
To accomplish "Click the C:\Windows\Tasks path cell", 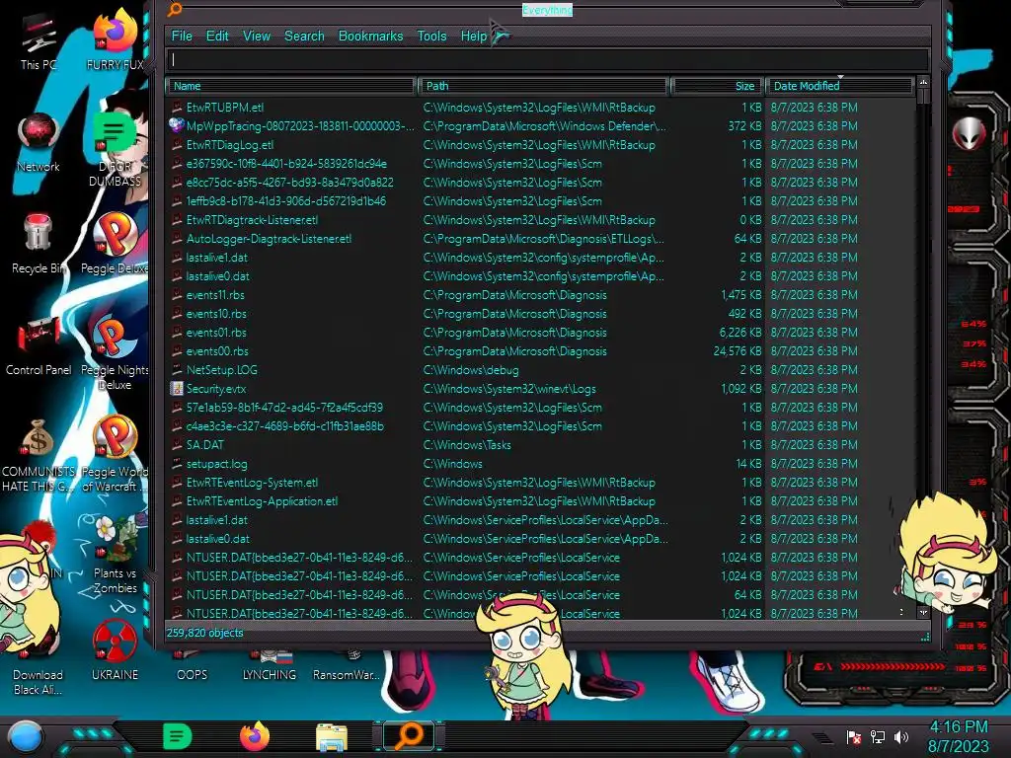I will (x=467, y=445).
